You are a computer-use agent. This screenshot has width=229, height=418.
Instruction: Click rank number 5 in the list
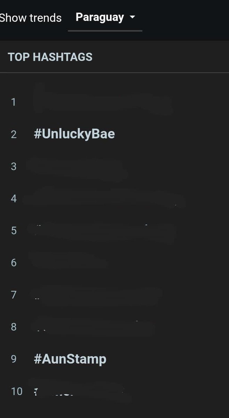tap(14, 231)
